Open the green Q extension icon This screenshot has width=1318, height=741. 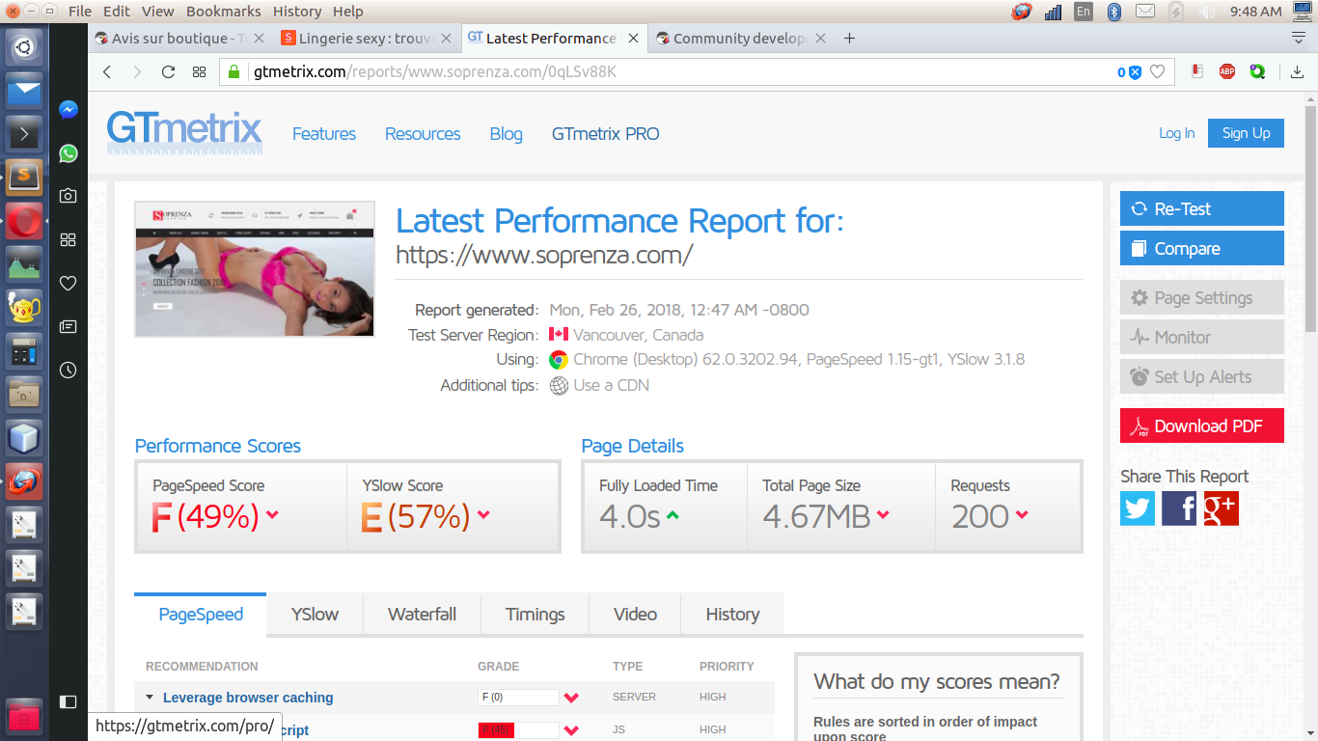tap(1257, 71)
